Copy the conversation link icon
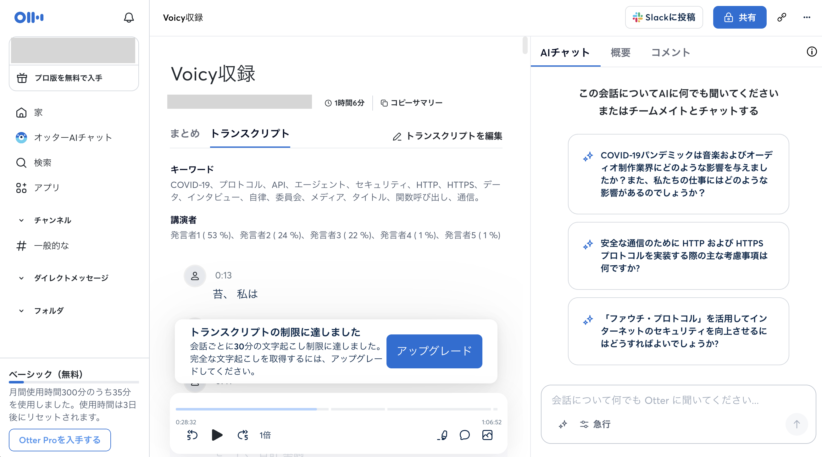The height and width of the screenshot is (457, 822). pyautogui.click(x=782, y=17)
